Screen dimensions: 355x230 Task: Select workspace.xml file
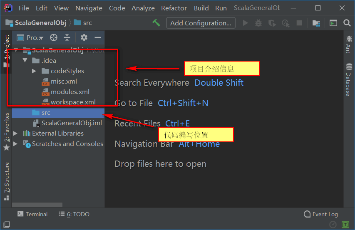(x=69, y=102)
